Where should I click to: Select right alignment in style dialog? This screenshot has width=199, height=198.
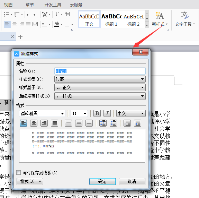click(x=44, y=123)
